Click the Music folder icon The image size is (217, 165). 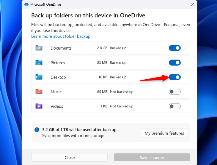[39, 92]
